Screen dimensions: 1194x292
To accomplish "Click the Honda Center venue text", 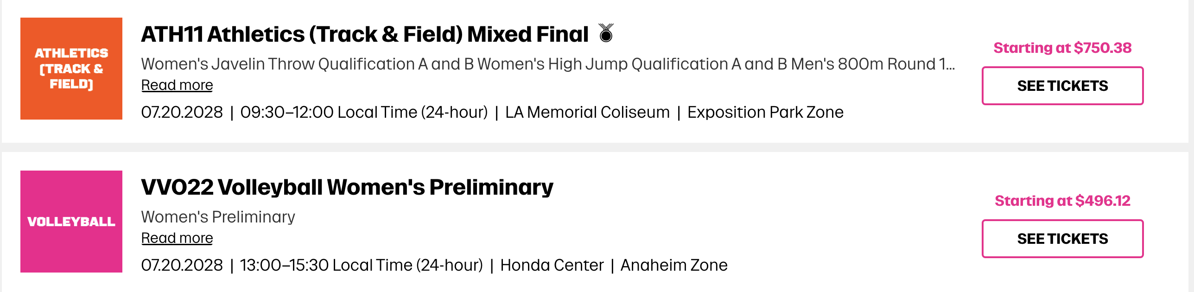I will 552,265.
